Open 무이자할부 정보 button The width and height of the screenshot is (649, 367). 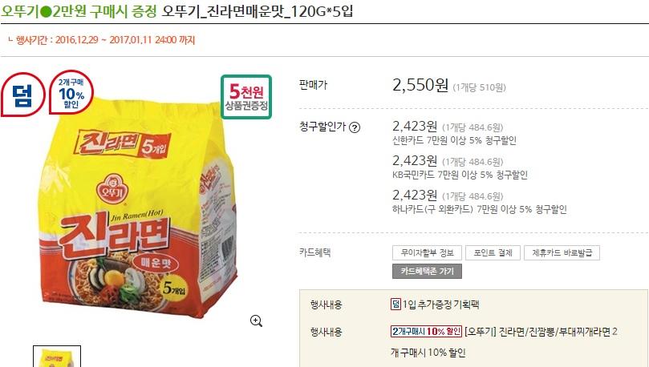pyautogui.click(x=428, y=252)
